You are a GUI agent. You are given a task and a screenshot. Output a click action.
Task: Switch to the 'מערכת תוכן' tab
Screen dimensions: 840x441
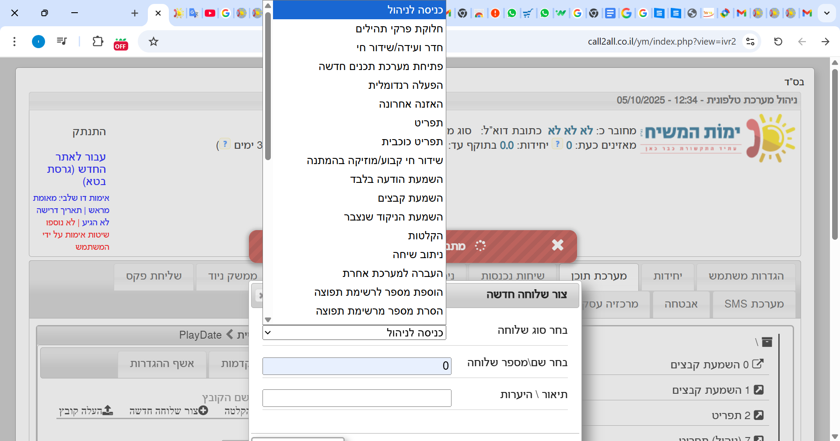(x=598, y=276)
